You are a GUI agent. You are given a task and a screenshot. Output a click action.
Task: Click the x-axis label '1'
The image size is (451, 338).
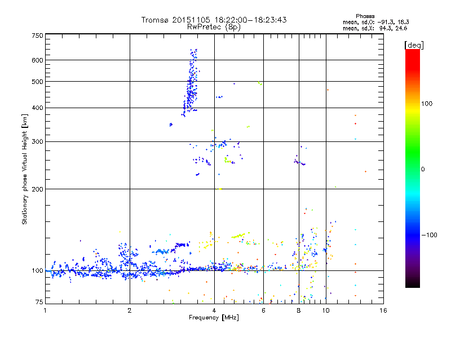45,310
